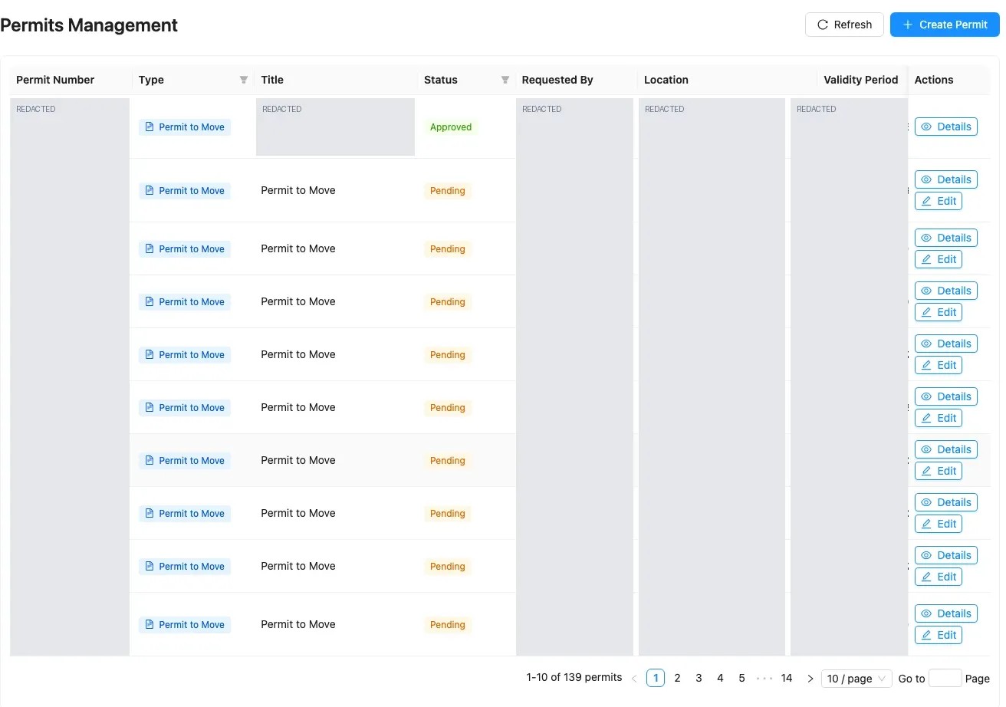1006x707 pixels.
Task: Click the Permits Management page heading
Action: [x=89, y=25]
